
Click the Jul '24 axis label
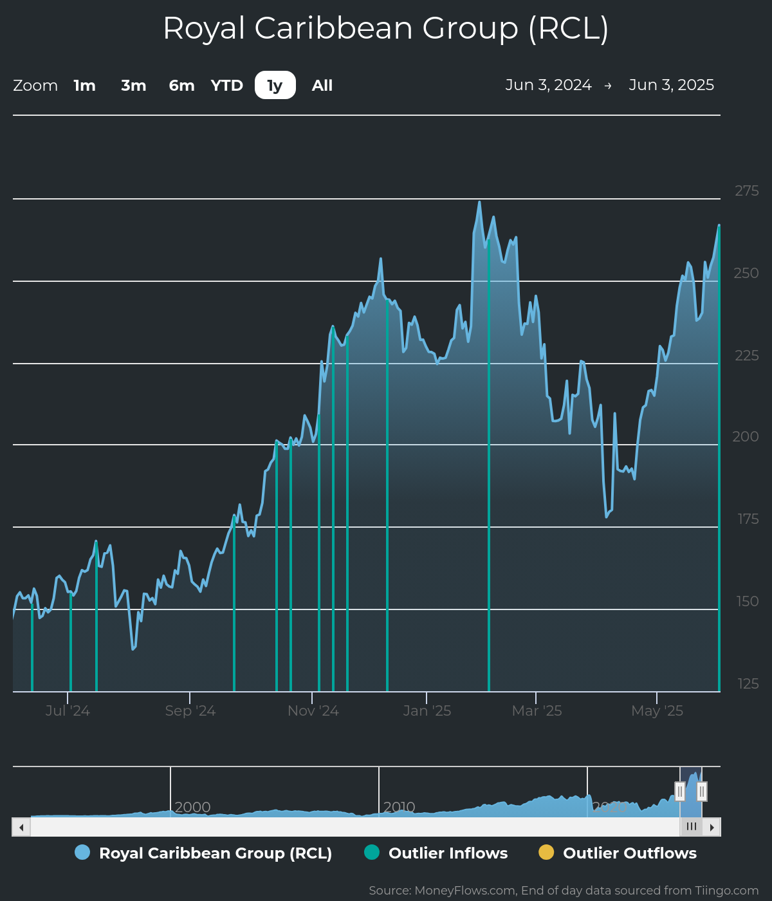pyautogui.click(x=68, y=711)
